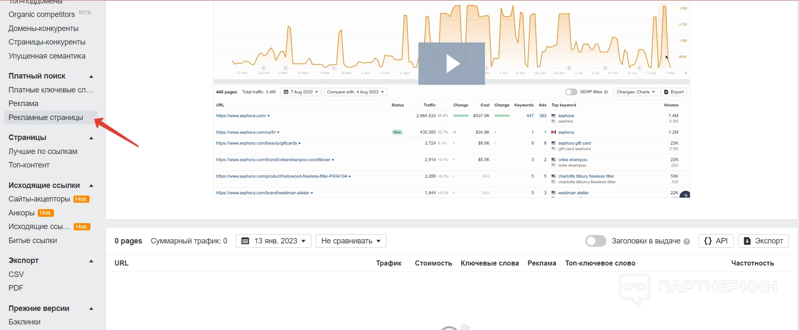The width and height of the screenshot is (799, 330).
Task: Select Сайты-акцепторы in sidebar
Action: click(39, 199)
